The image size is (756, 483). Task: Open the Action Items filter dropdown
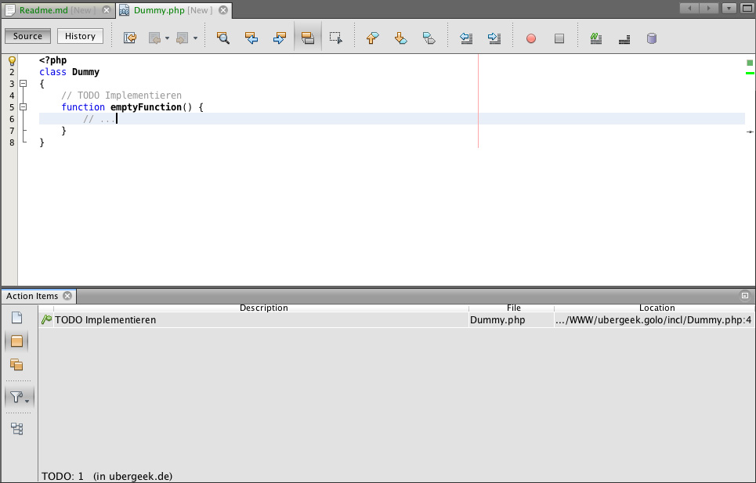pyautogui.click(x=20, y=398)
